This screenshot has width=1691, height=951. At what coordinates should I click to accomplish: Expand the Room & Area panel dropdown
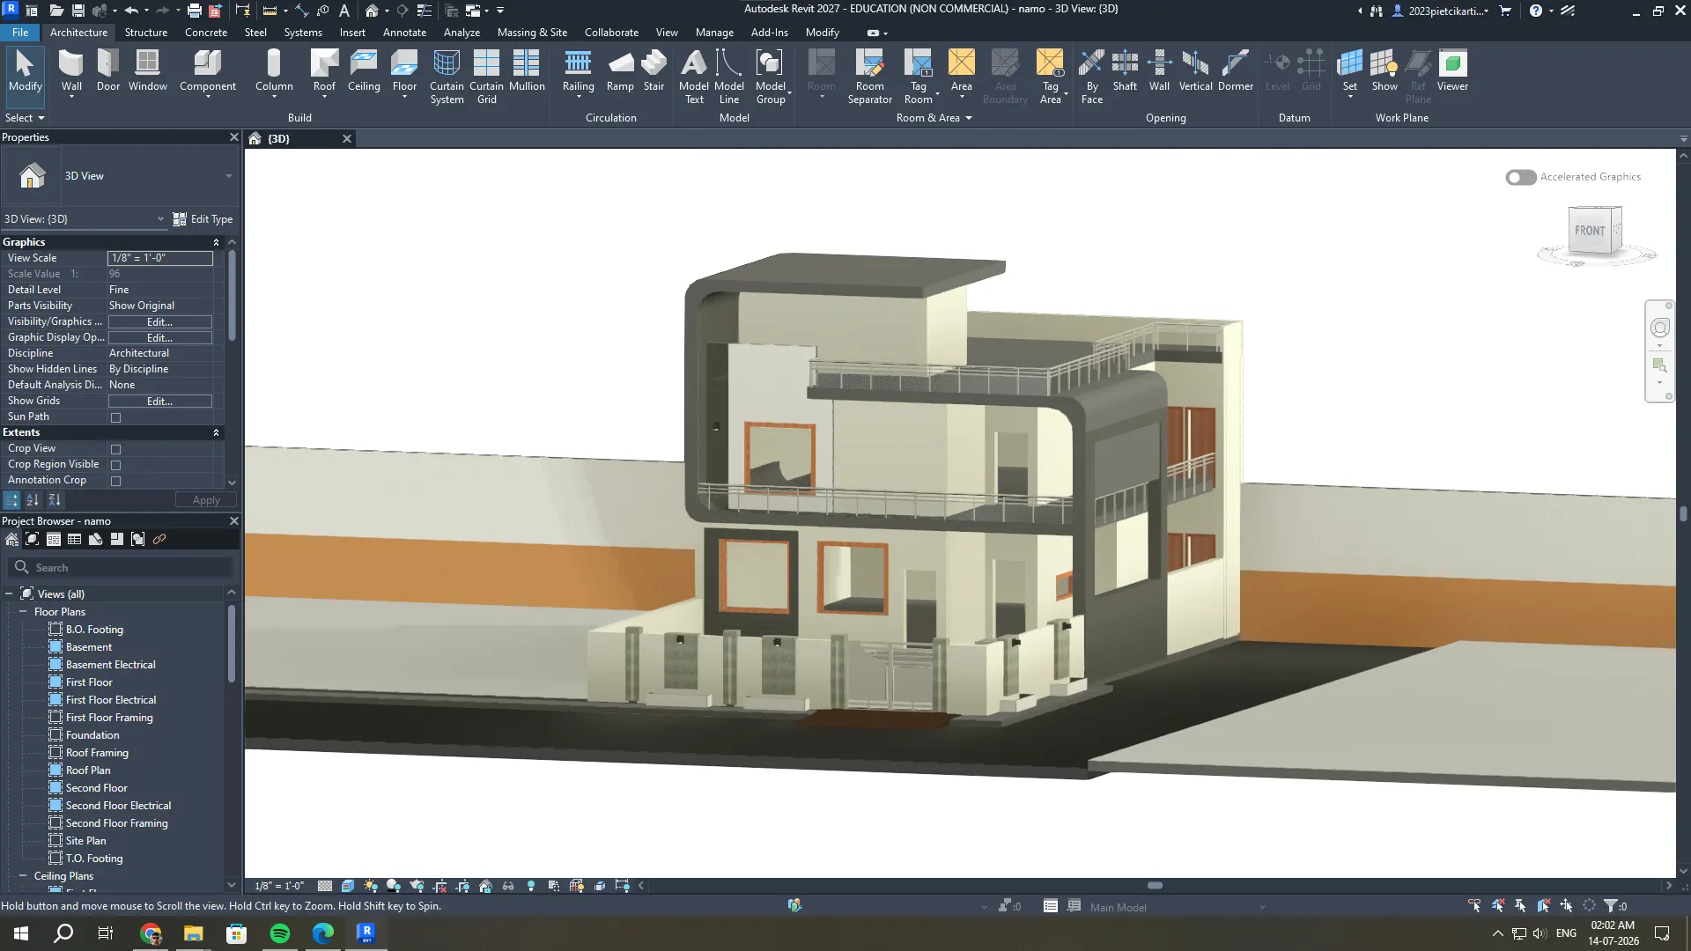click(934, 118)
